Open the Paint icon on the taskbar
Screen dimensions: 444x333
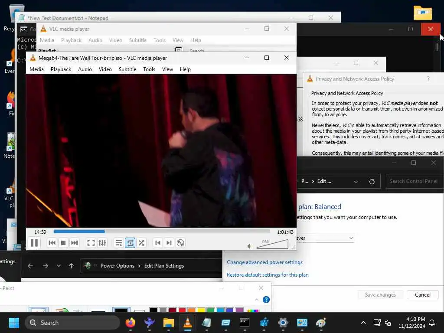[x=321, y=323]
